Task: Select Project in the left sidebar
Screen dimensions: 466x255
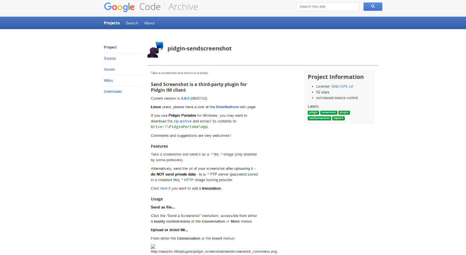Action: tap(110, 47)
